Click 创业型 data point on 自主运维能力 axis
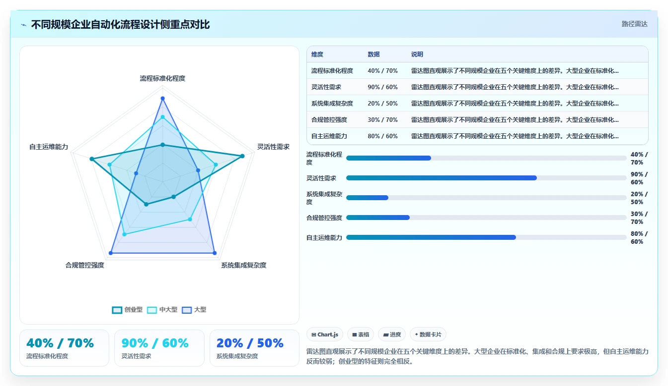 91,159
